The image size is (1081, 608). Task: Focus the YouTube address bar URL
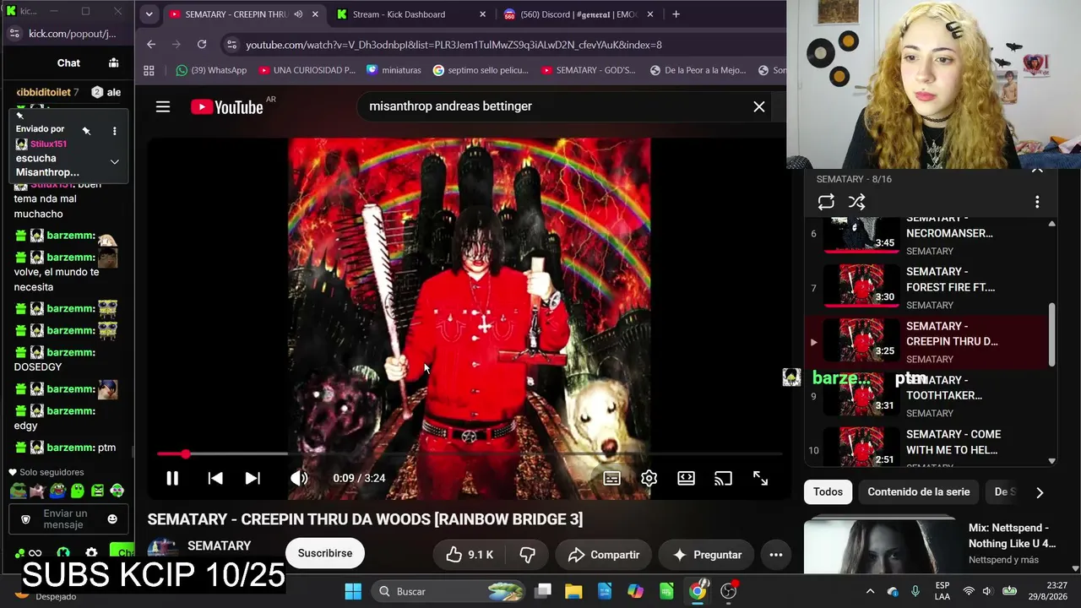[x=454, y=45]
